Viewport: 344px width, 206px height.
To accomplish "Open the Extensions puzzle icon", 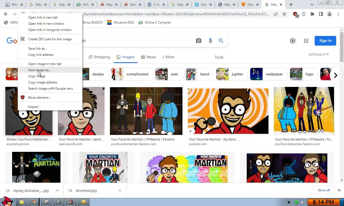I will coord(312,14).
